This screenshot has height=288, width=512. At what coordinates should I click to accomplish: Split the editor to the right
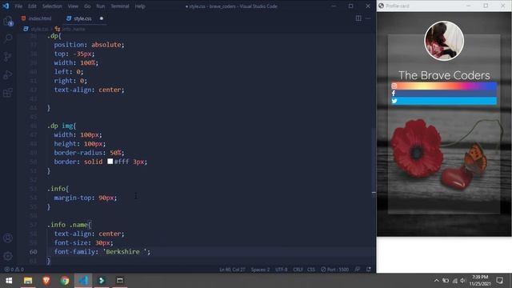358,18
